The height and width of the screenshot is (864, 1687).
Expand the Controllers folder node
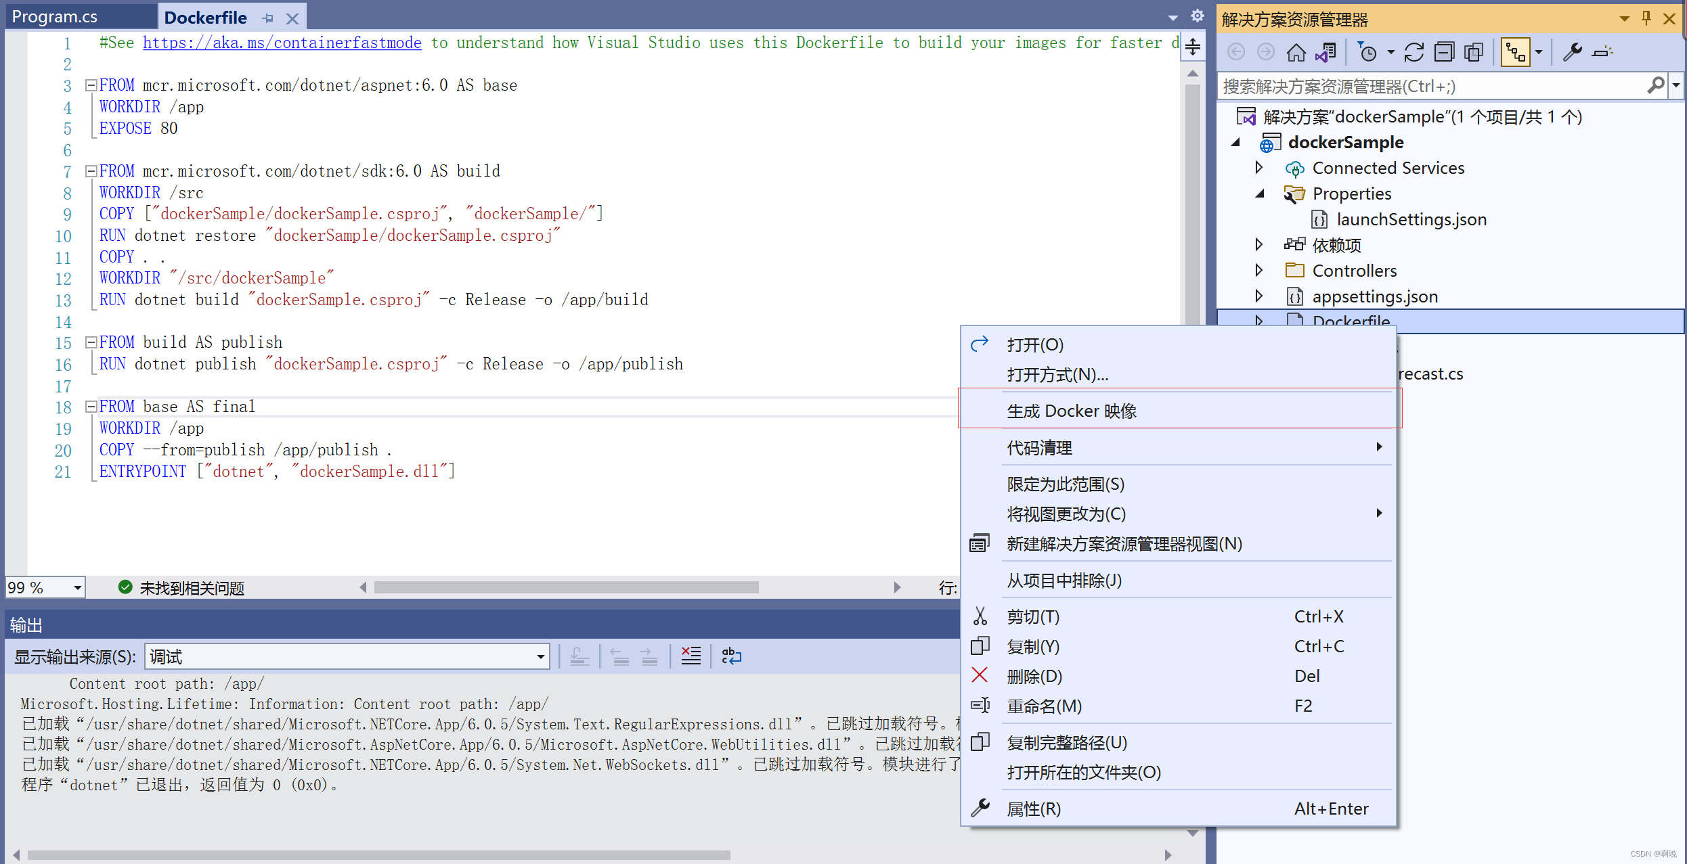click(1258, 271)
